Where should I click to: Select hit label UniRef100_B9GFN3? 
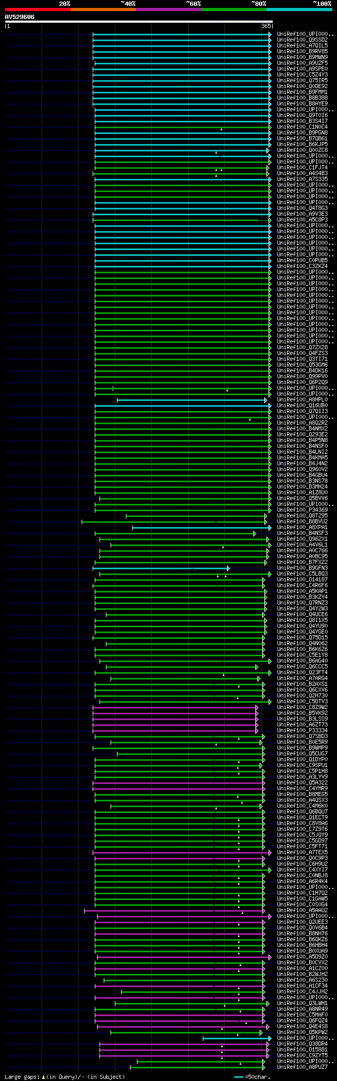click(x=302, y=568)
